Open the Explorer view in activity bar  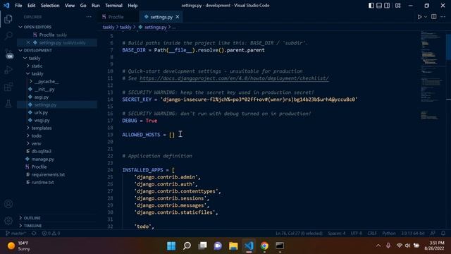(x=8, y=19)
